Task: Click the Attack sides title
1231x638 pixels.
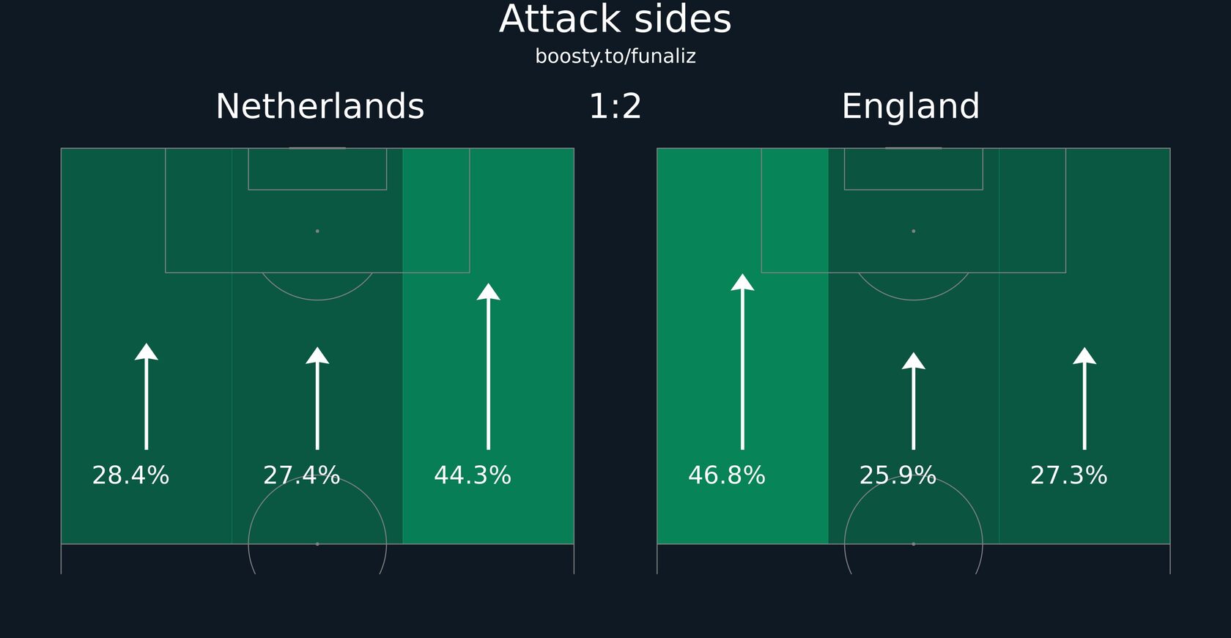Action: [x=615, y=20]
